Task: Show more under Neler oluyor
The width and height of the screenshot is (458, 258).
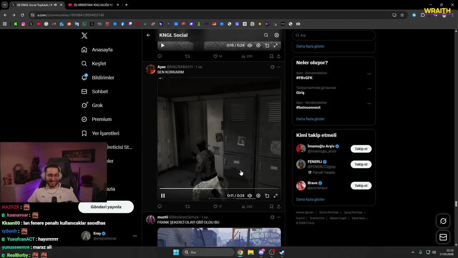Action: (311, 119)
